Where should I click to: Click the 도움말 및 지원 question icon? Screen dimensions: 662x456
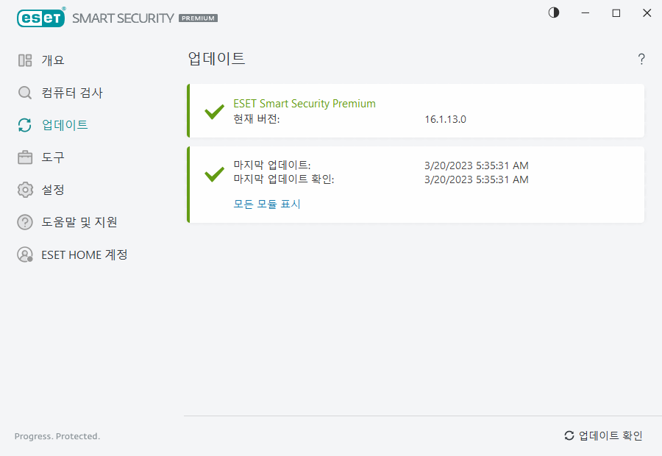pos(24,222)
